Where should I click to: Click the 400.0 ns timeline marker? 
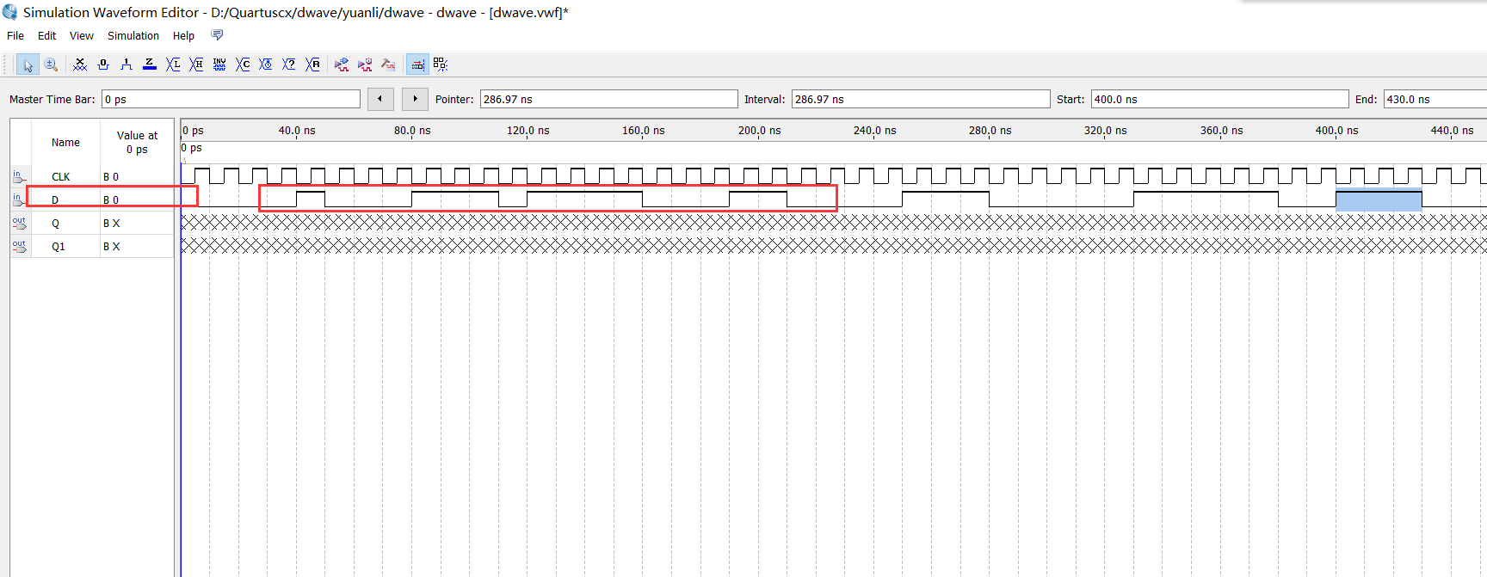1336,131
